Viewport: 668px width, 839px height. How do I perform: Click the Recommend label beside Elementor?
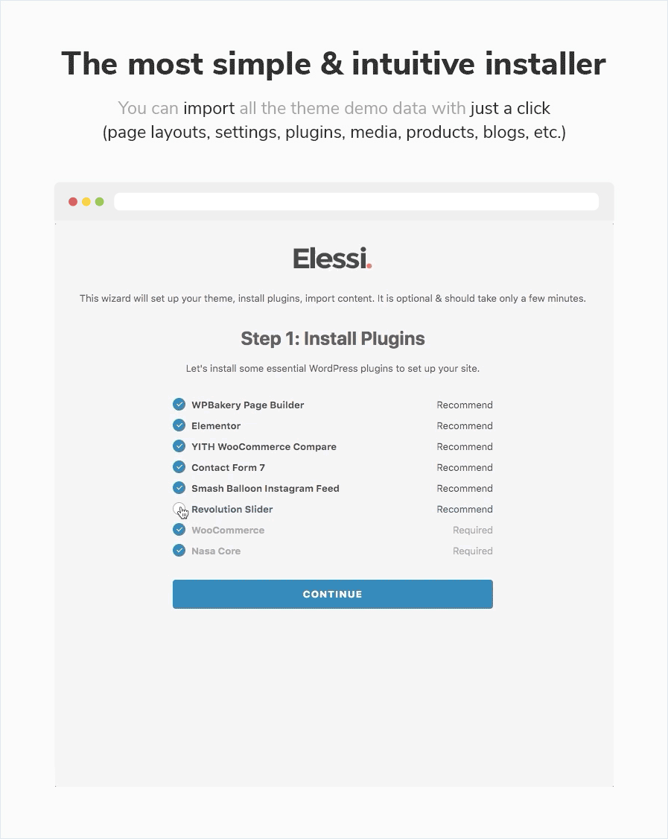tap(465, 425)
